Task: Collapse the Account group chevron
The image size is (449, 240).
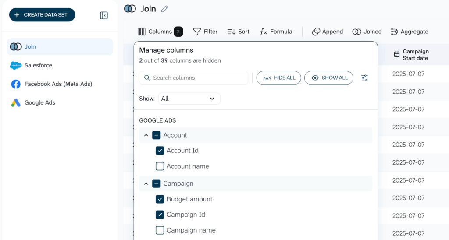Action: pyautogui.click(x=146, y=135)
